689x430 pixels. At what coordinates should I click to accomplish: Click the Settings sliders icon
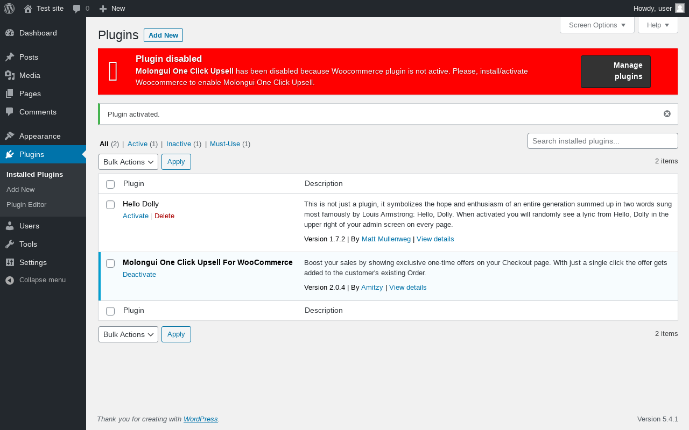pos(10,262)
